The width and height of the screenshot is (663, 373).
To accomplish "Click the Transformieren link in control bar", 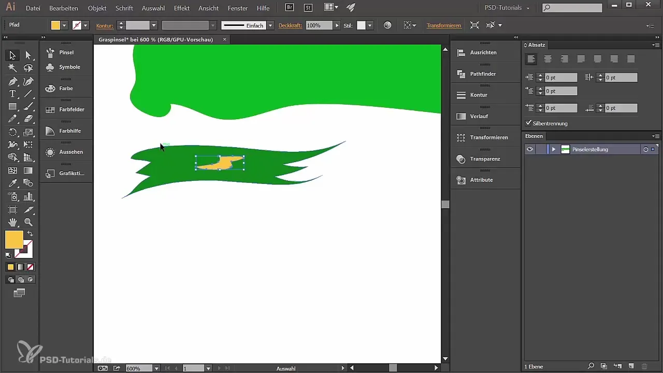I will coord(444,25).
